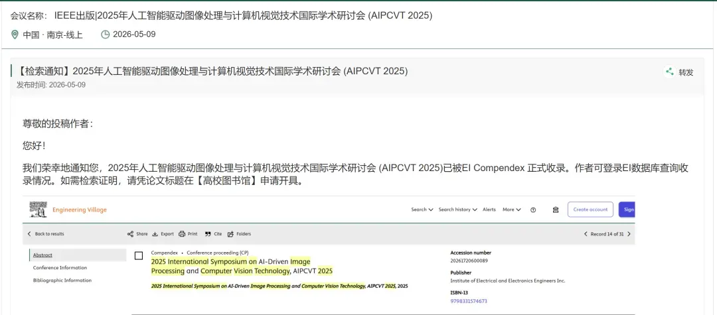Select the Conference Information sidebar tab

coord(60,267)
